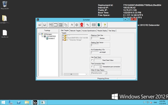168x105 pixels.
Task: Start a new network worker toolbar icon
Action: 61,25
